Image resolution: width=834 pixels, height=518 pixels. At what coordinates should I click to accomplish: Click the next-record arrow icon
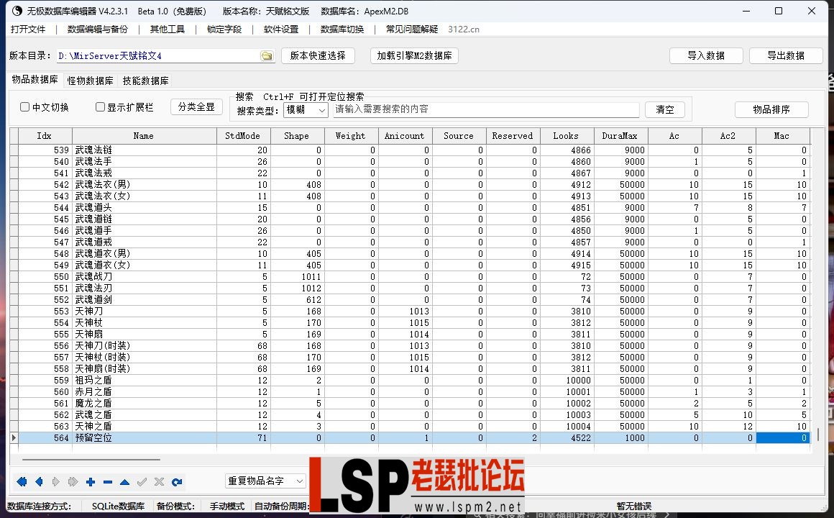point(55,482)
